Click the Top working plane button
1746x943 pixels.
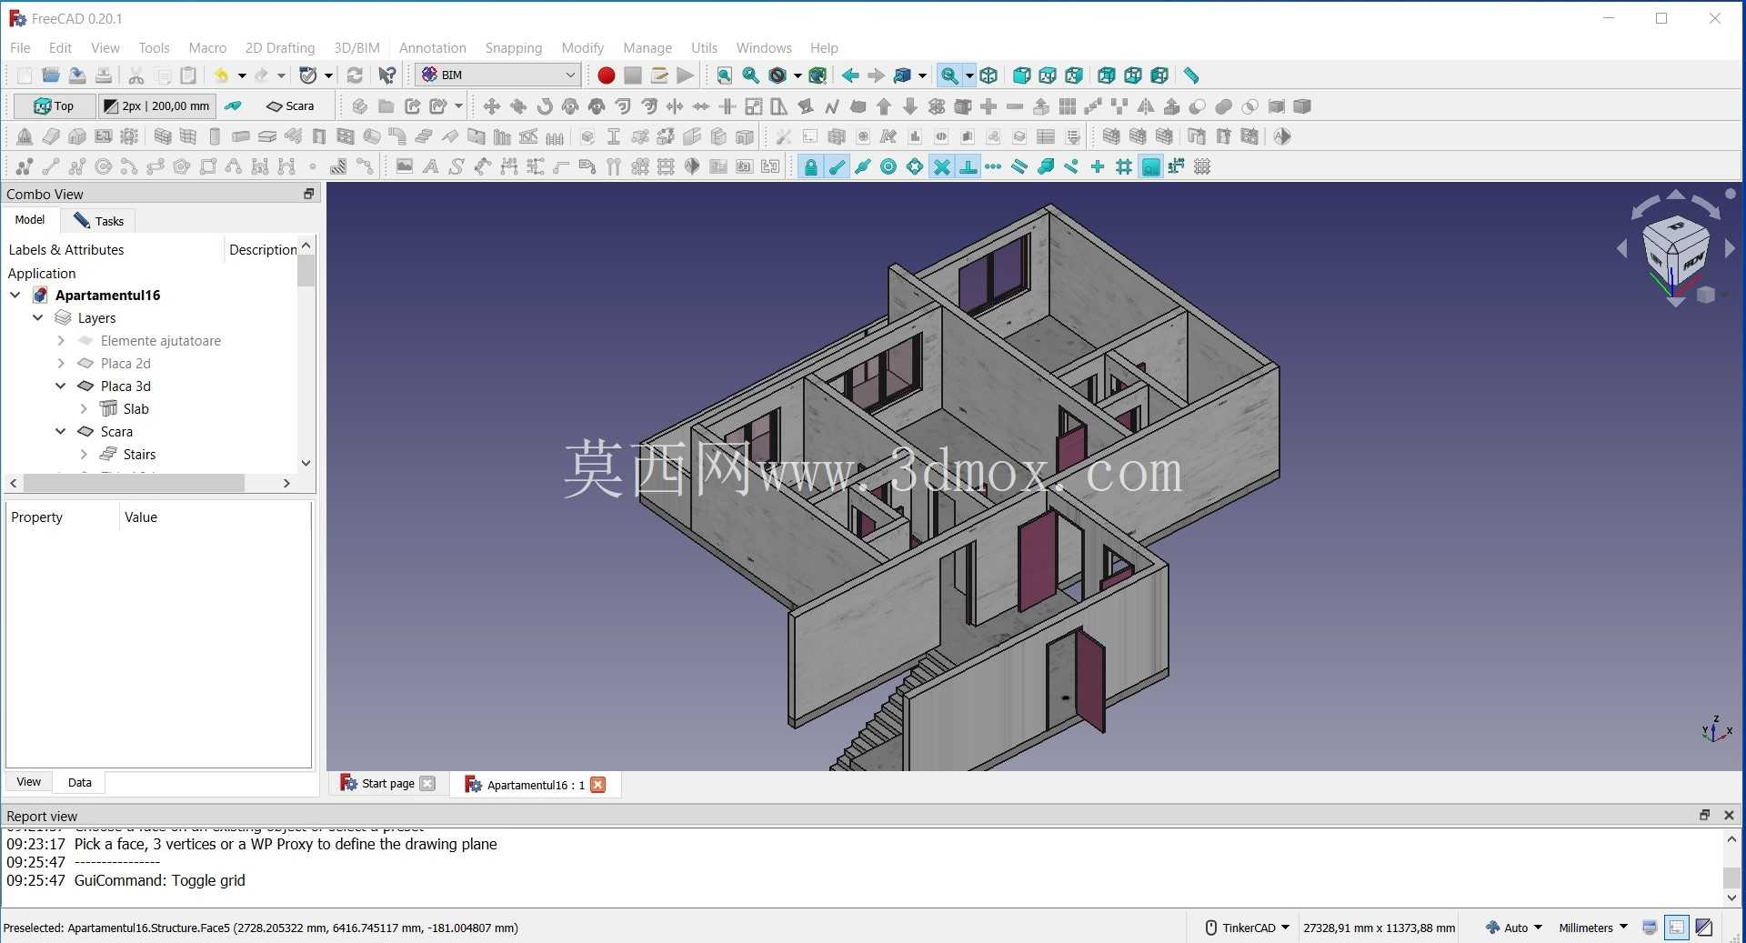pyautogui.click(x=54, y=106)
